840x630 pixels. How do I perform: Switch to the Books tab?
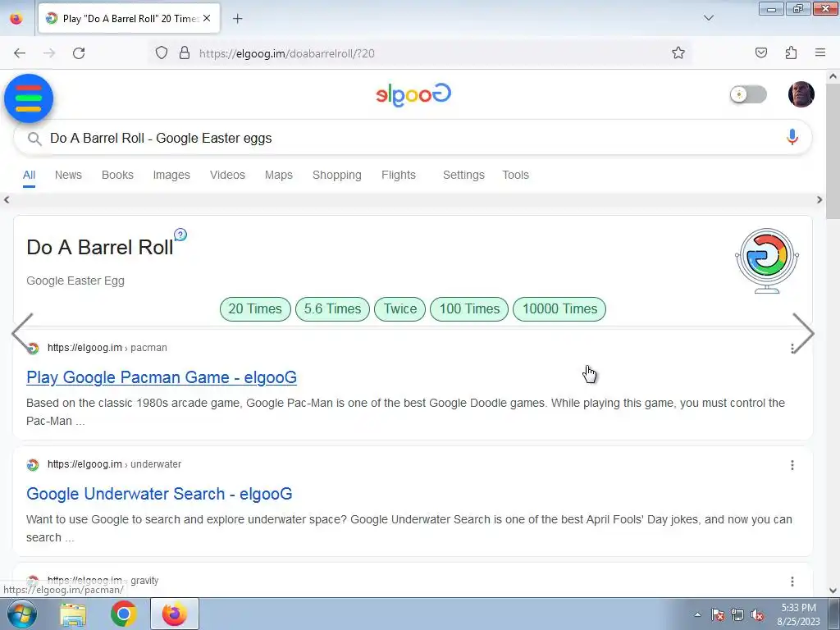(x=117, y=176)
